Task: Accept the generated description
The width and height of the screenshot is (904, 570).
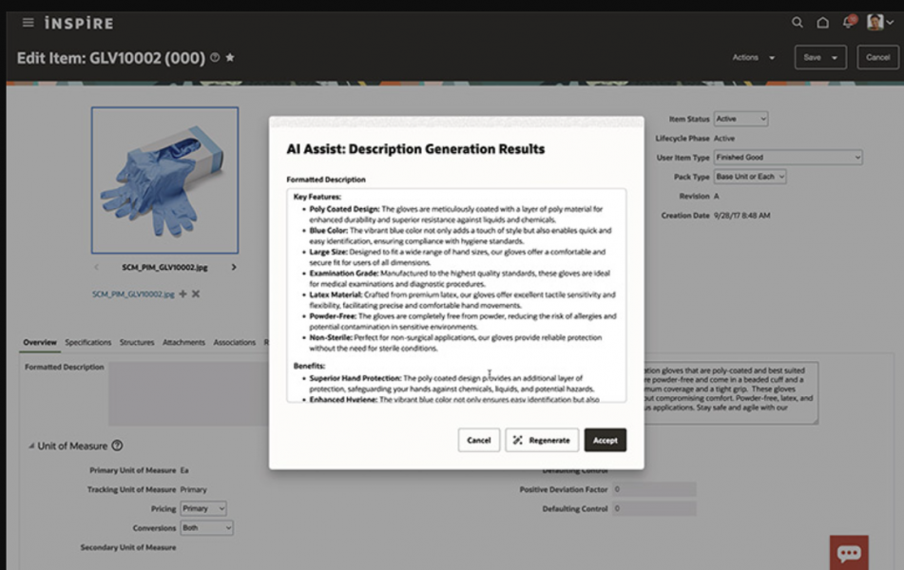Action: point(606,440)
